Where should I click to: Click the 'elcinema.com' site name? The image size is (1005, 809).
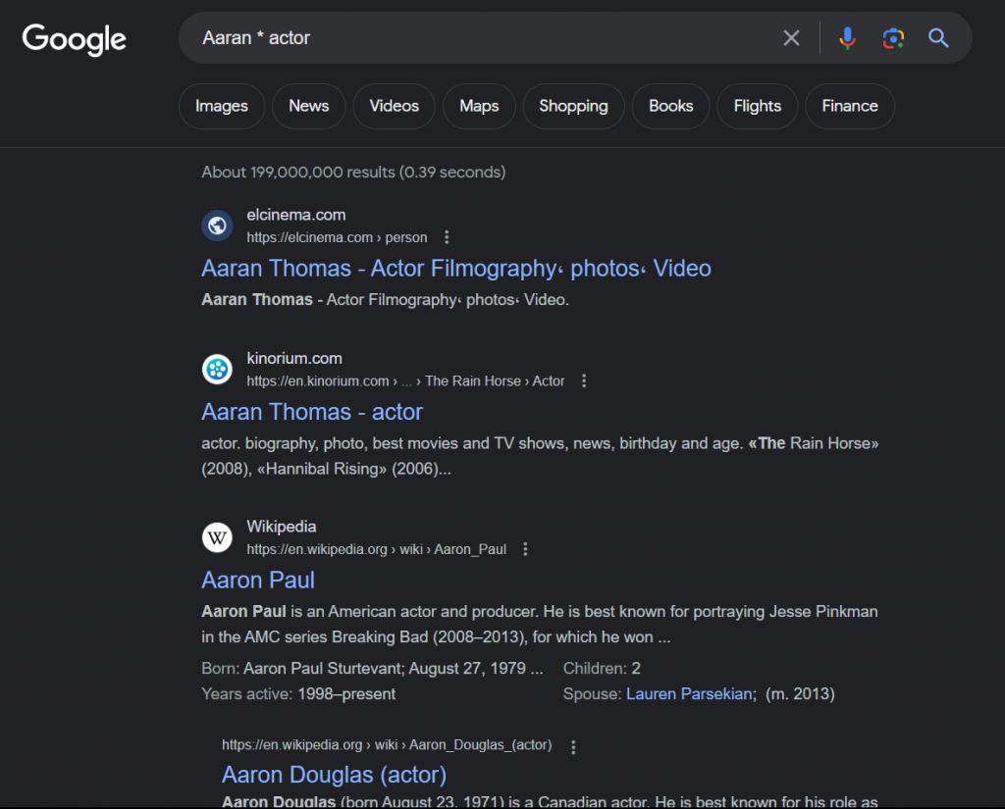296,215
